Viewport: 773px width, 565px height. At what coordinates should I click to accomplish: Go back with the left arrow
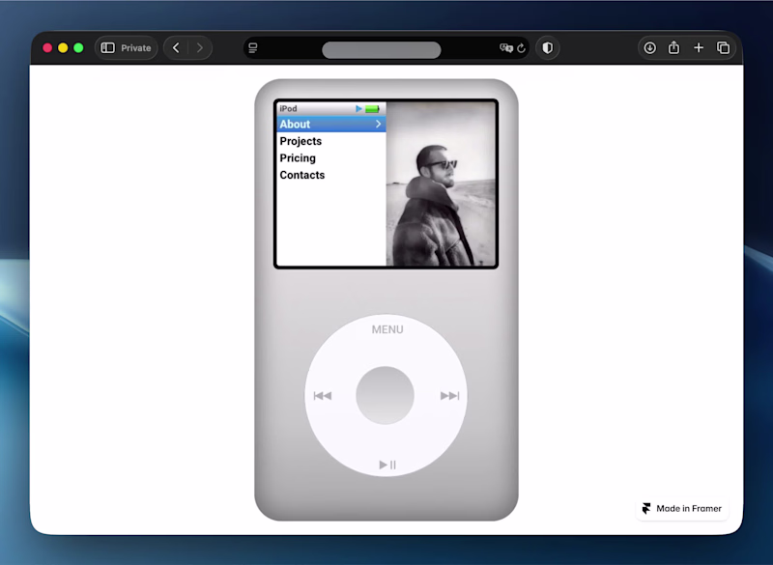(176, 47)
